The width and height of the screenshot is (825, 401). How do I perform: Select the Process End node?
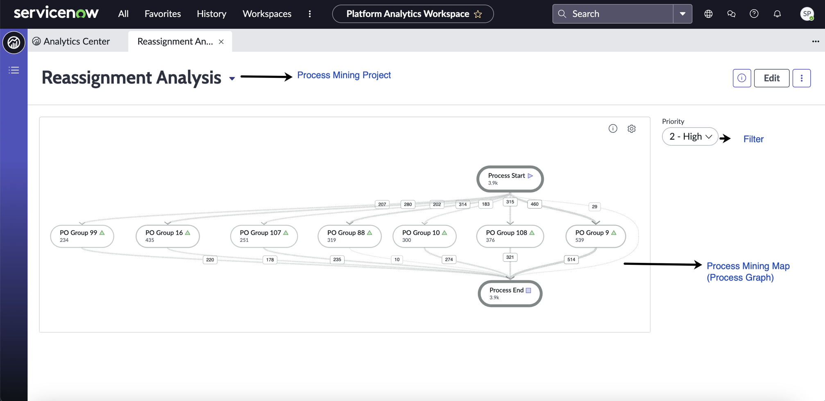pos(510,294)
